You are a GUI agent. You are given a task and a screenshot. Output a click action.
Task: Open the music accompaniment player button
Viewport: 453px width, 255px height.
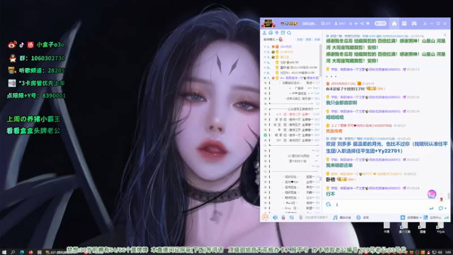[x=342, y=218]
